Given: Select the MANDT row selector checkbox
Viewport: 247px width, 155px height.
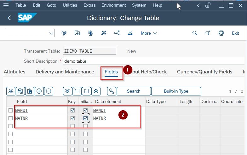Looking at the screenshot, I should (10, 110).
